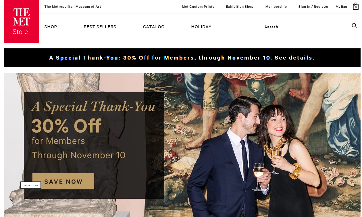Open the shopping bag icon
The image size is (362, 217).
pyautogui.click(x=356, y=6)
